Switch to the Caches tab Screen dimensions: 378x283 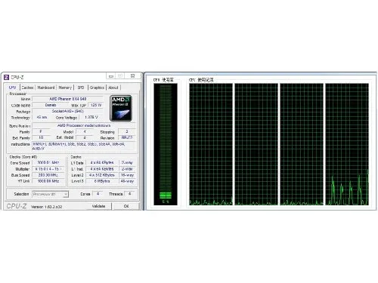[27, 88]
